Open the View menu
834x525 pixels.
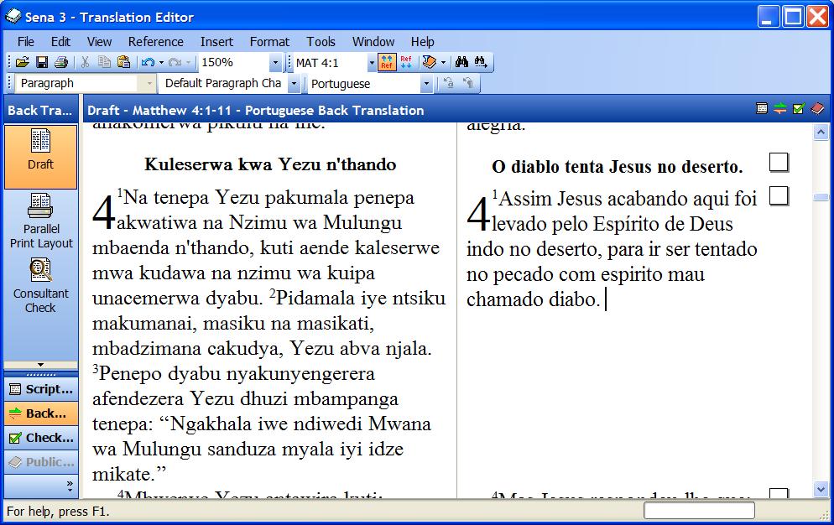coord(100,41)
